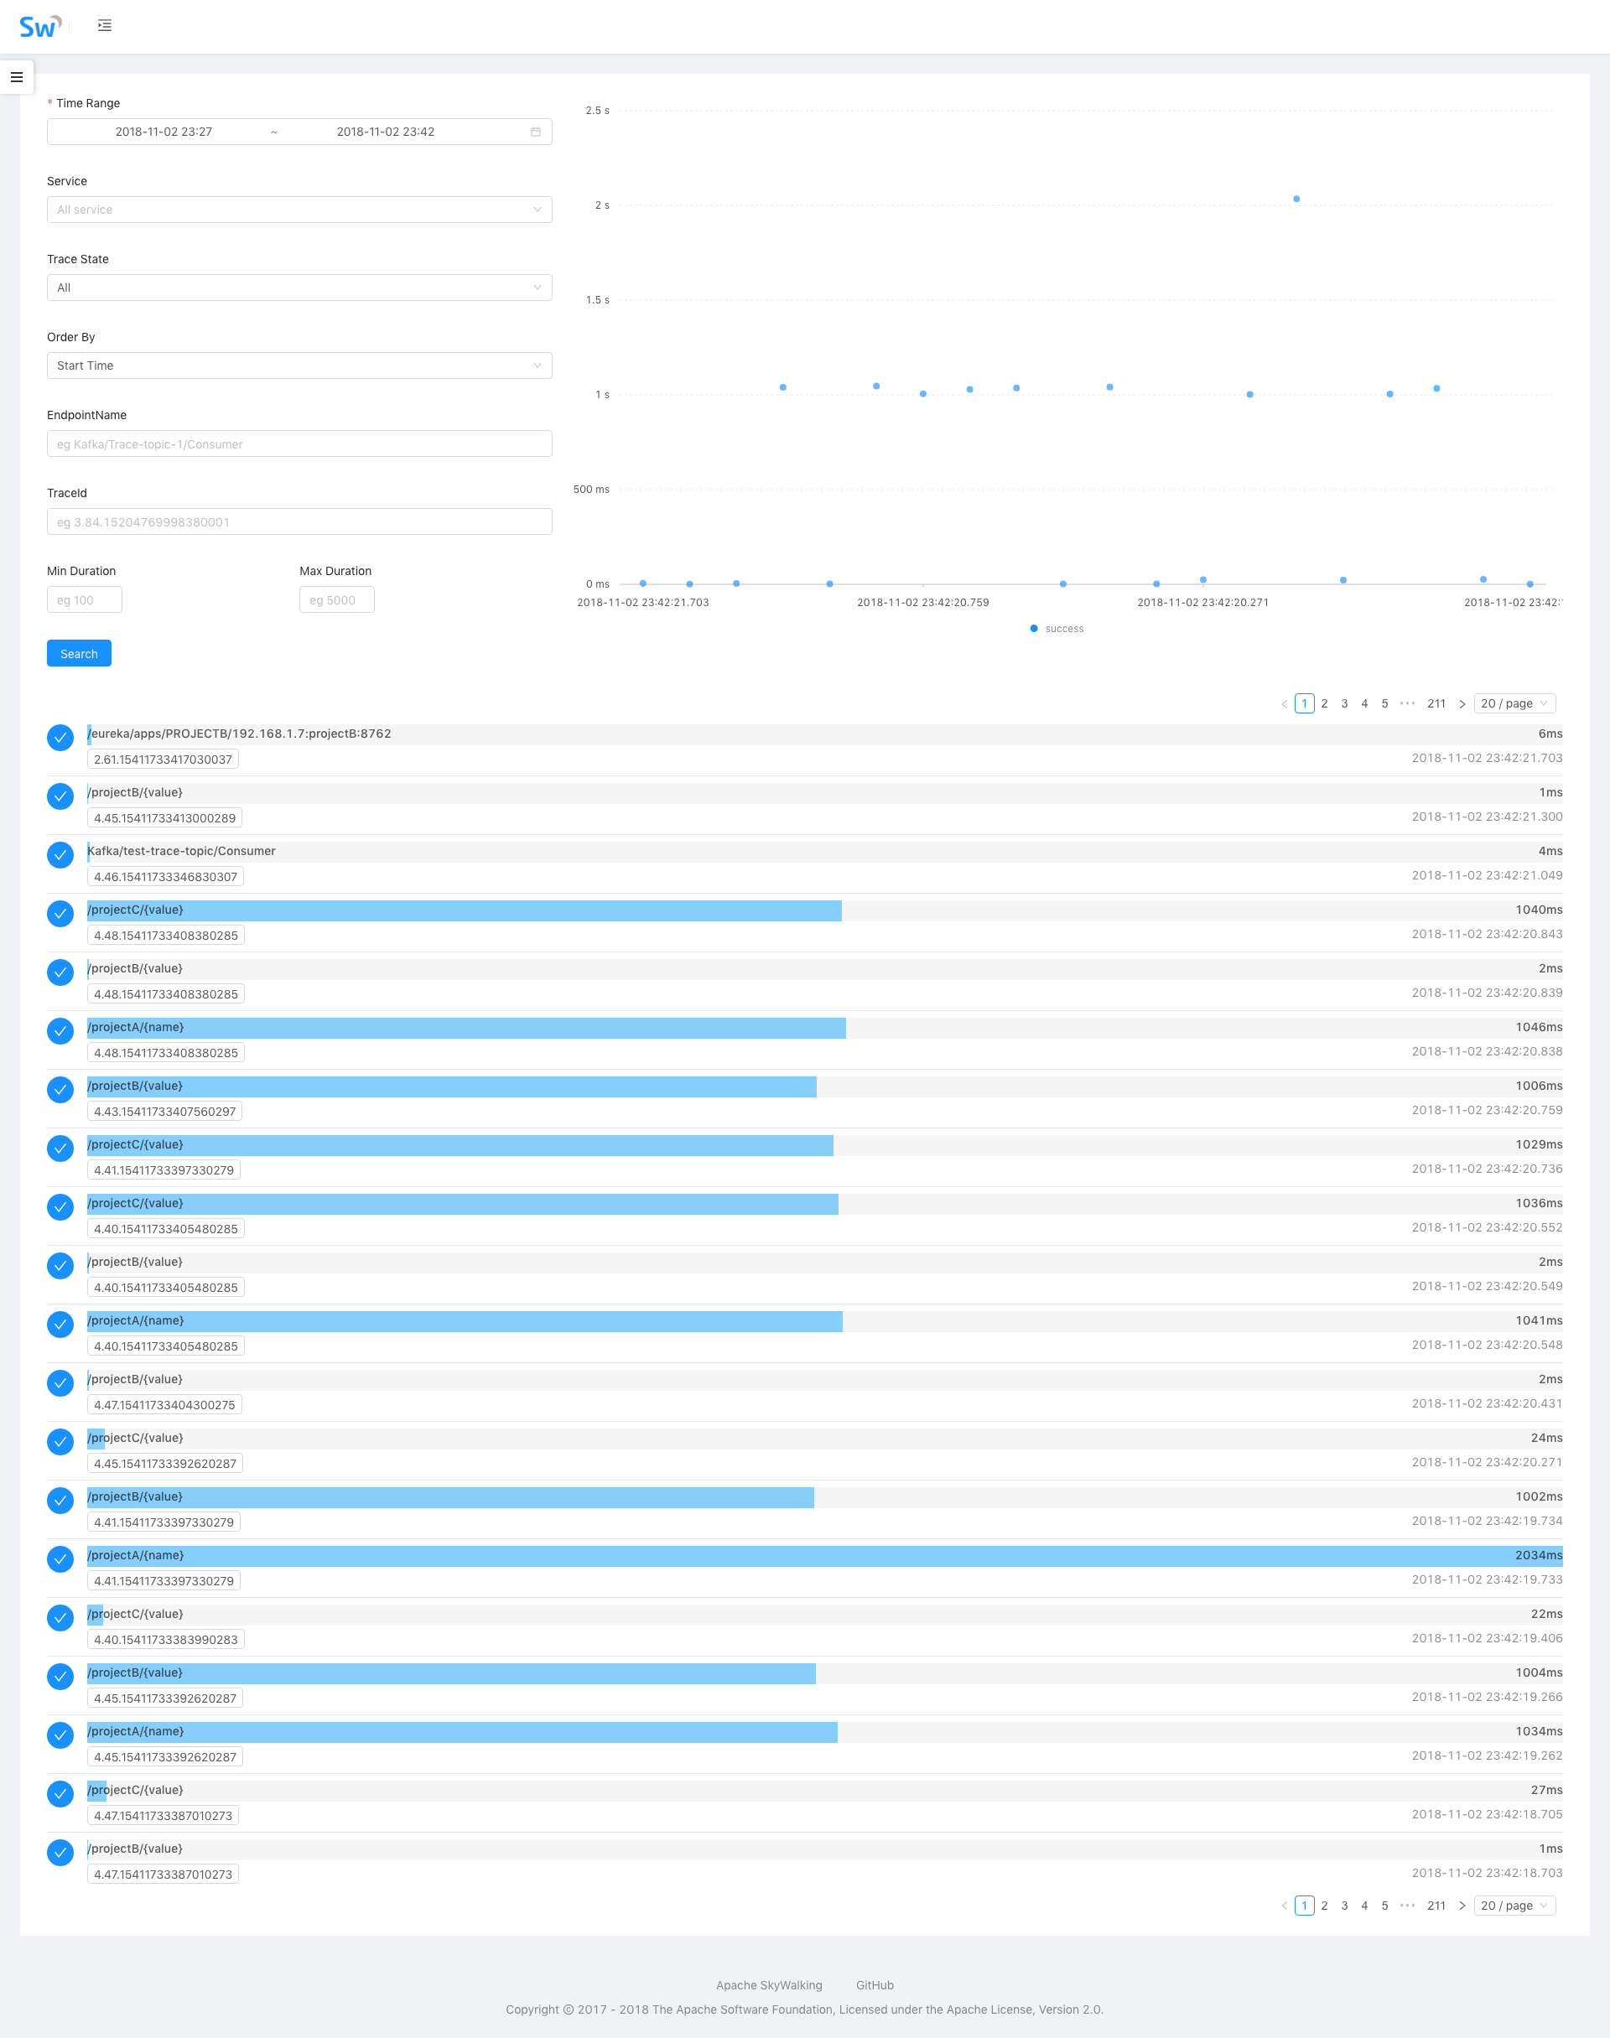Open the hamburger menu on left edge
The height and width of the screenshot is (2038, 1610).
(17, 77)
